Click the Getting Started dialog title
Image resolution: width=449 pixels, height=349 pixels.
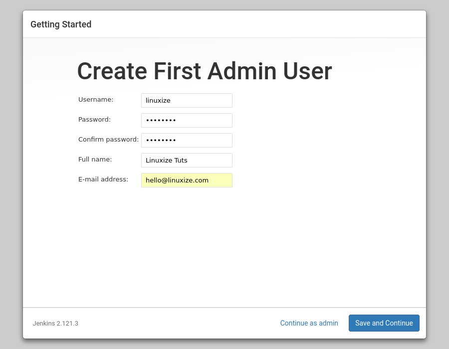click(61, 24)
